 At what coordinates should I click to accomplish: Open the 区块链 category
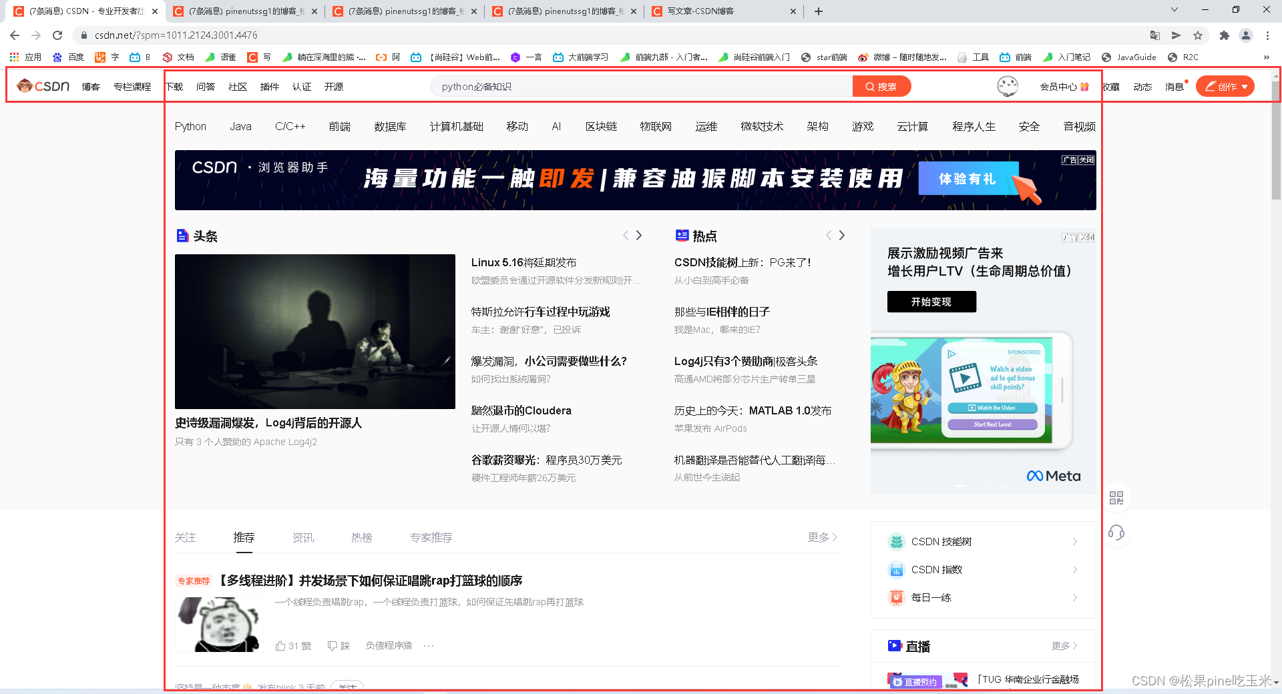[602, 126]
